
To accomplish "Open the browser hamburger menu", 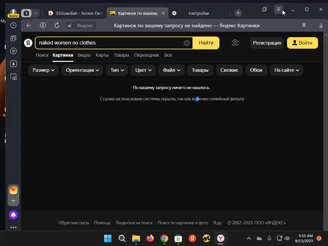I will pyautogui.click(x=279, y=9).
